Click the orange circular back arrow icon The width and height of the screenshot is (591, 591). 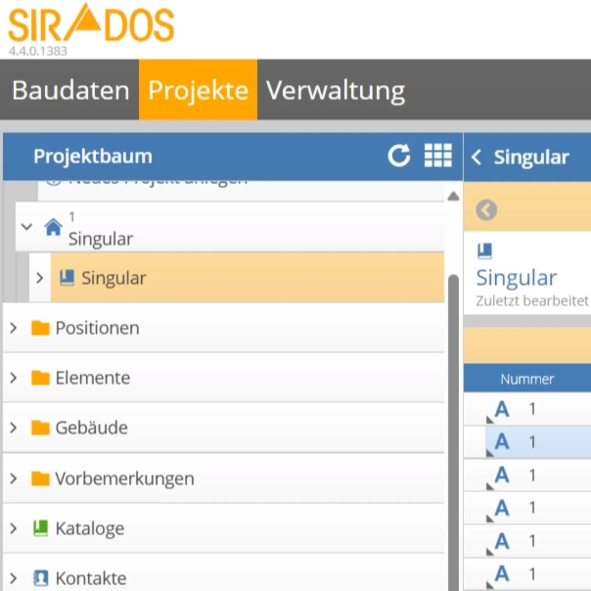click(x=486, y=210)
